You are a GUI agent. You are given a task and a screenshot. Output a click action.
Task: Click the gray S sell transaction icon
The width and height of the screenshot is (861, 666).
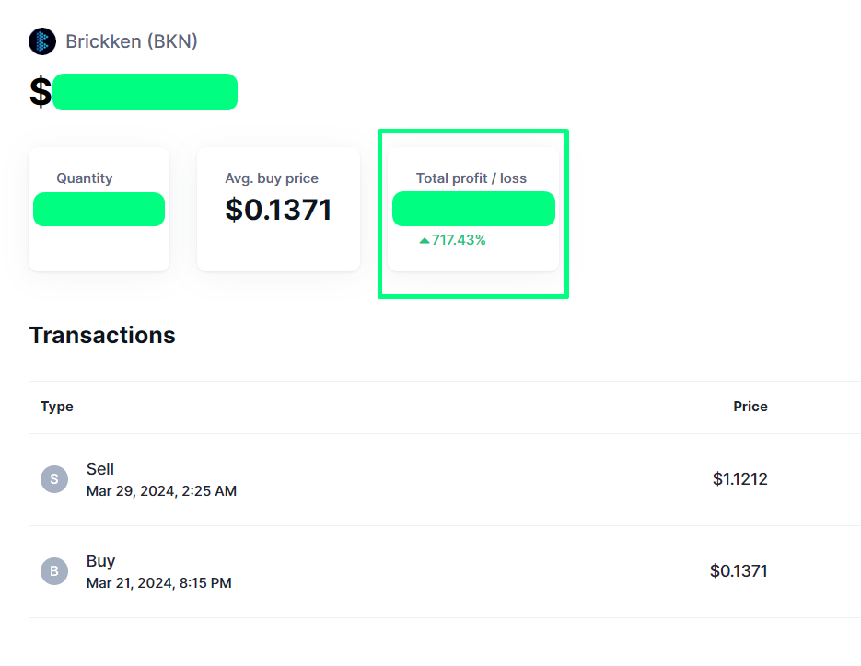pos(54,479)
